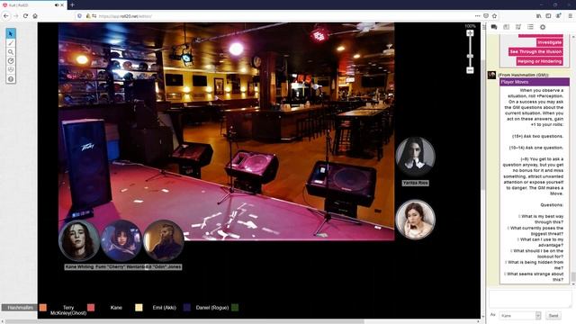The height and width of the screenshot is (324, 576).
Task: Open the 'As: Kane' speaker dropdown
Action: [520, 316]
